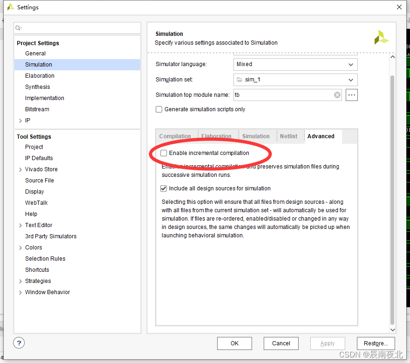The width and height of the screenshot is (410, 363).
Task: Open the Simulation set dropdown
Action: click(x=350, y=80)
